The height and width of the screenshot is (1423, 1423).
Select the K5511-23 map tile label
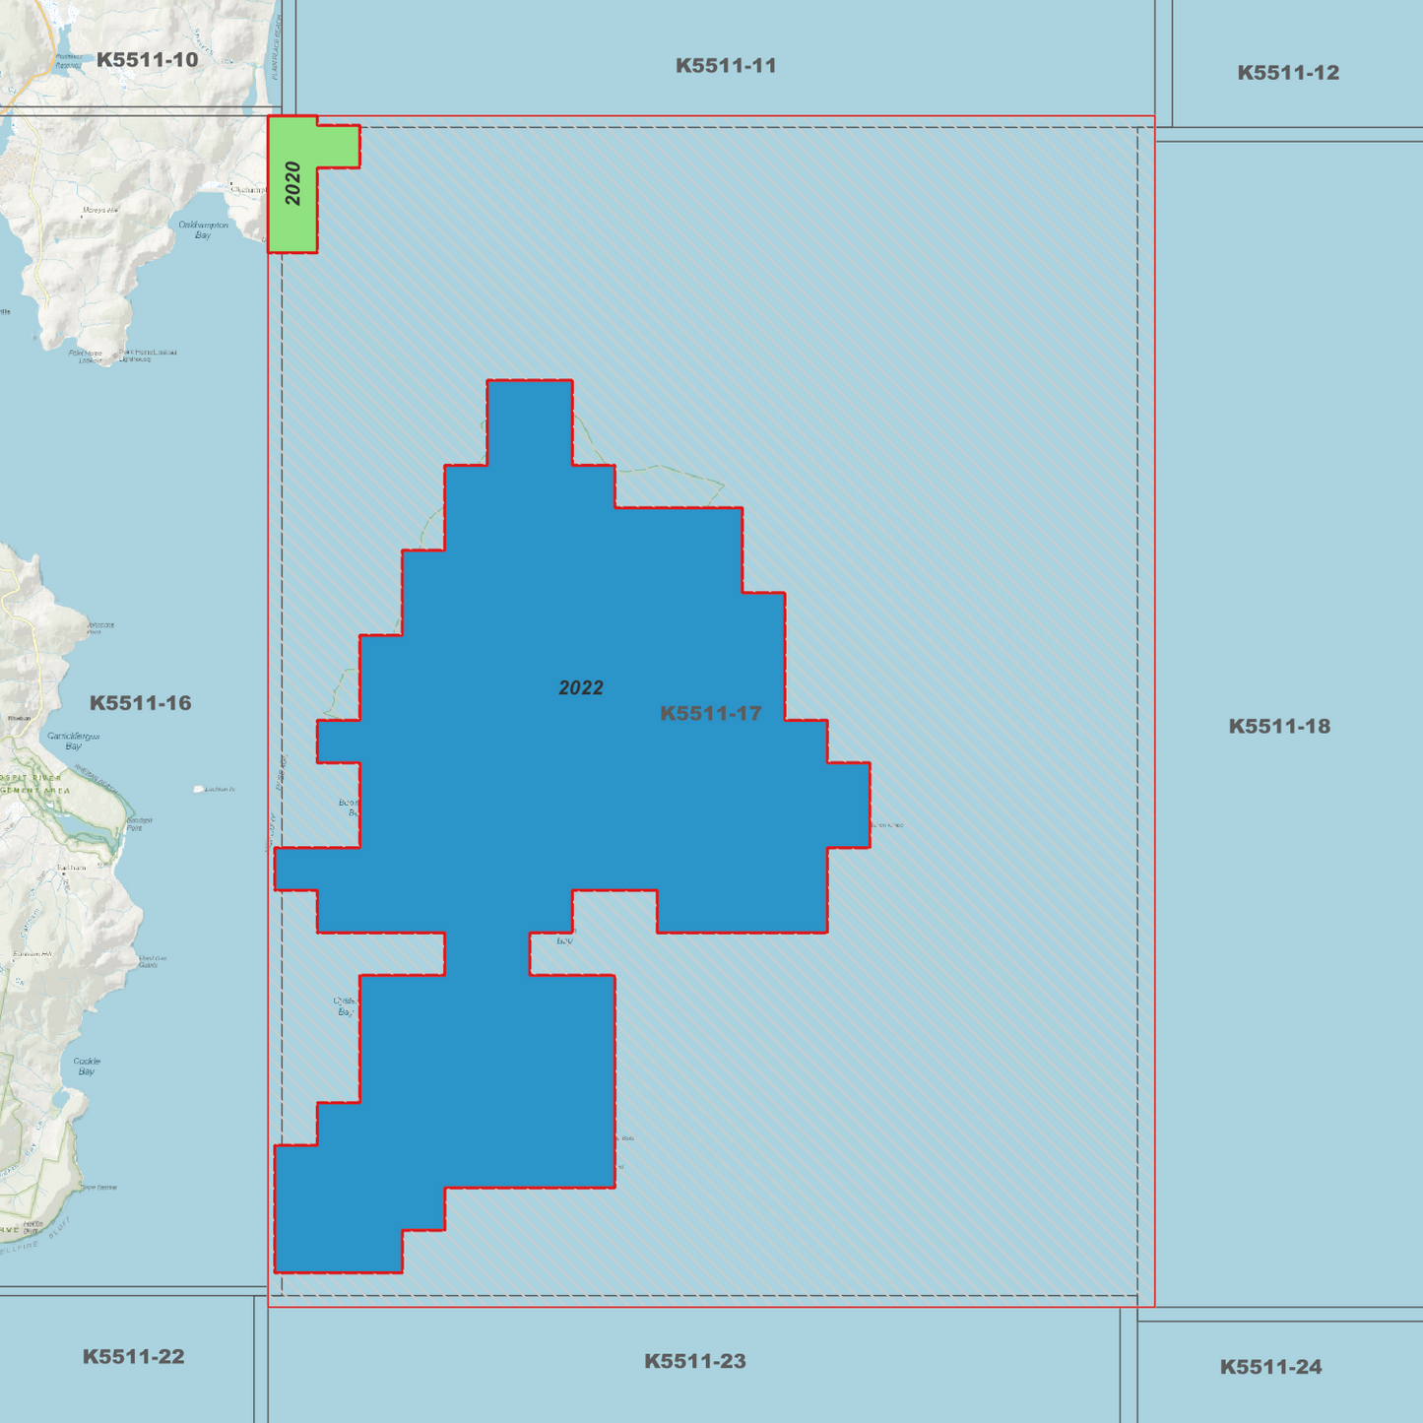(x=695, y=1362)
